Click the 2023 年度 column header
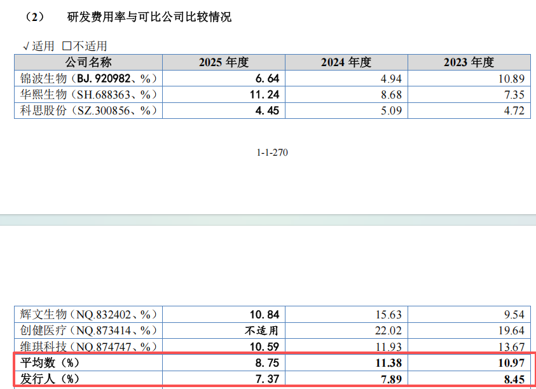536x389 pixels. pyautogui.click(x=469, y=62)
